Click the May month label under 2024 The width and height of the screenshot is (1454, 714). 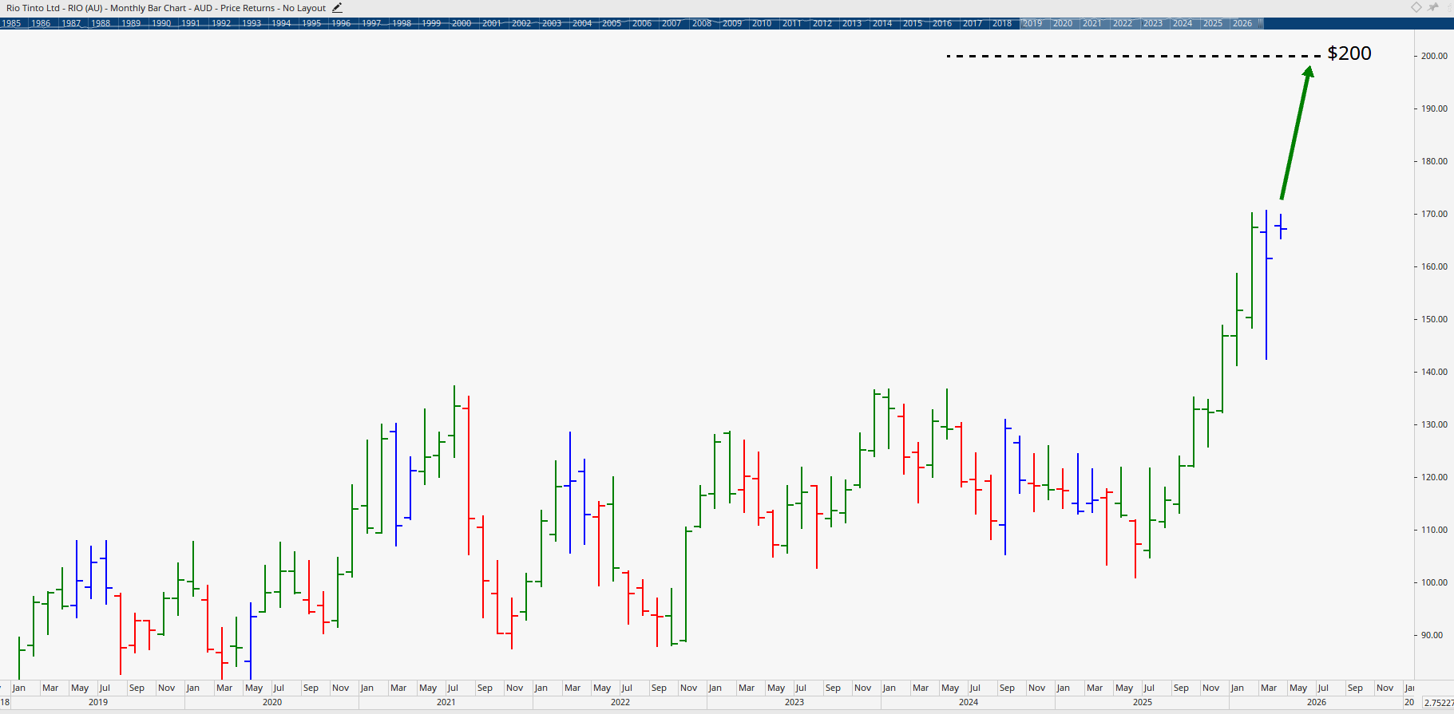click(x=950, y=688)
